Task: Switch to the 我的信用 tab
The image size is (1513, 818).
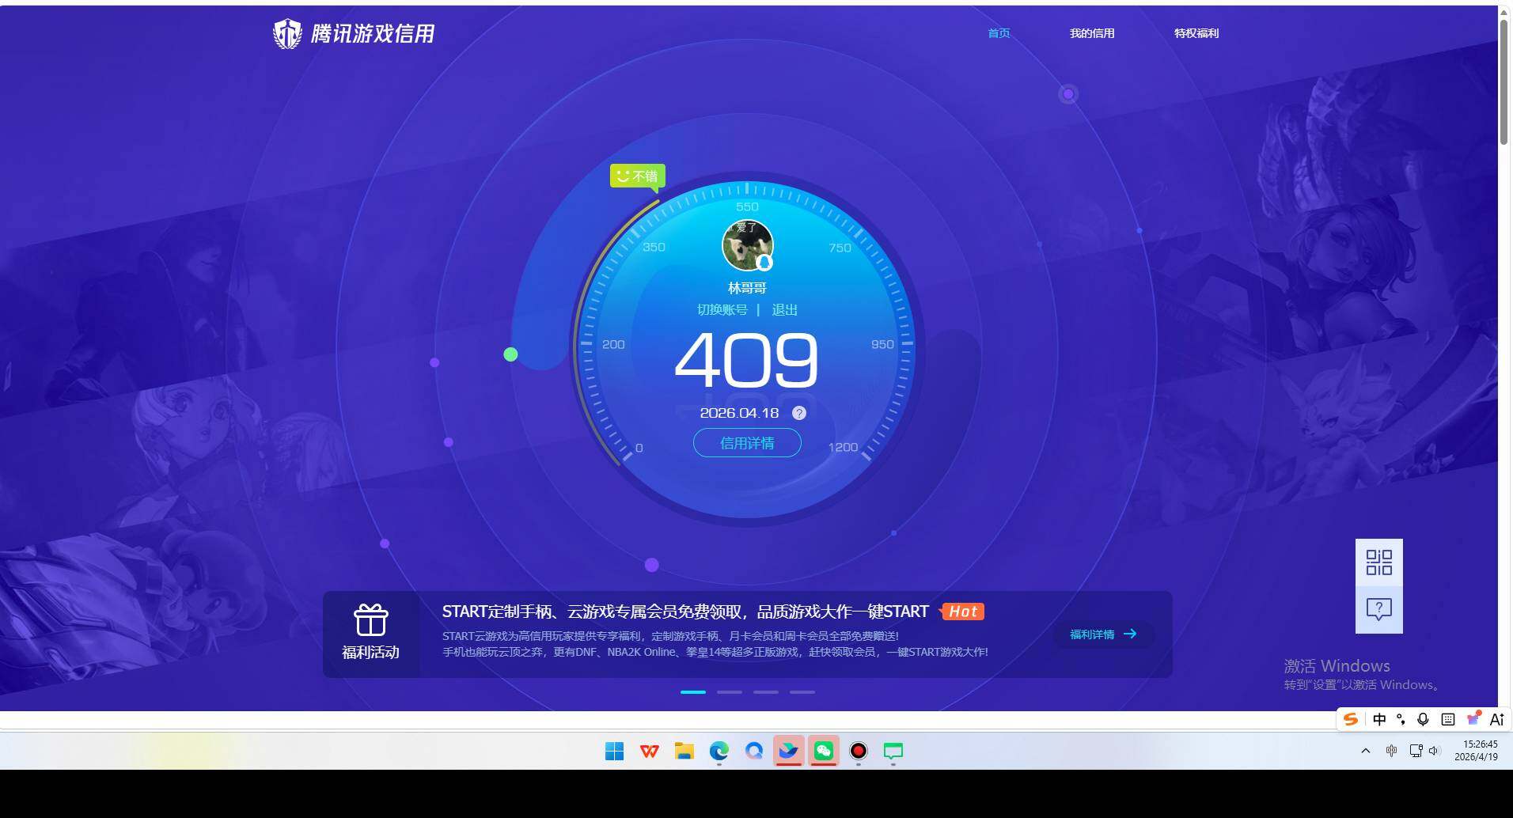Action: [1091, 32]
